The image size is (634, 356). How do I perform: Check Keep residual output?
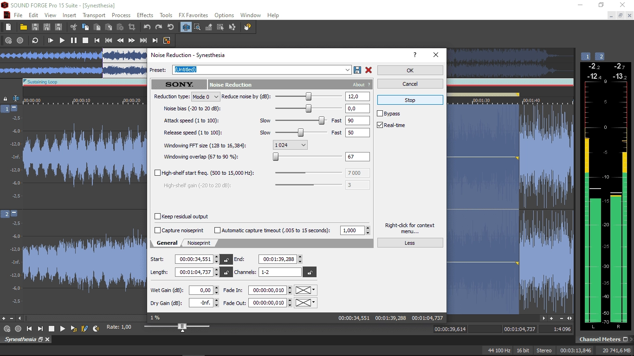157,216
